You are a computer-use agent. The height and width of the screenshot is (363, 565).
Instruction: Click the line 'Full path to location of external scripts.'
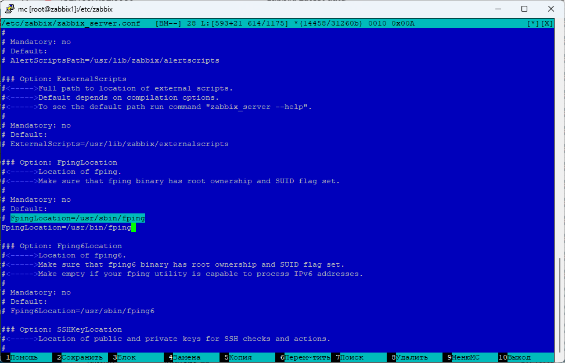point(117,88)
